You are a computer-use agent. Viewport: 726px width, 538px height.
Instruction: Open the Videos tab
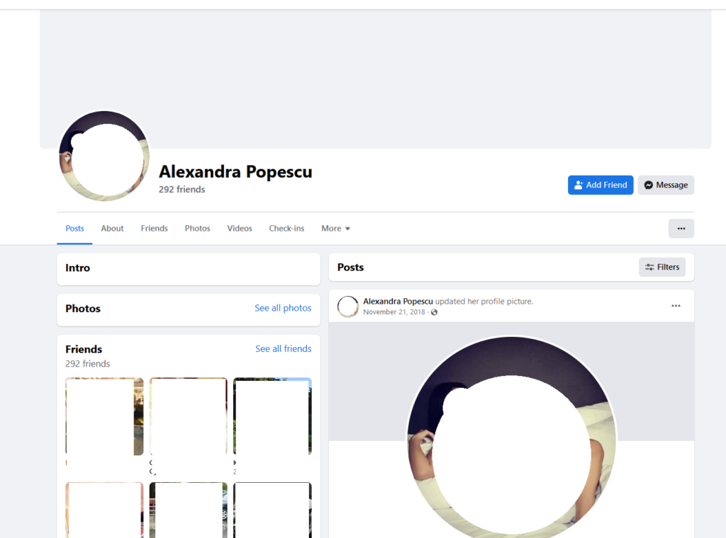coord(240,229)
